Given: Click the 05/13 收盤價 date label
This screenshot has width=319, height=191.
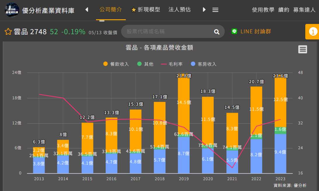Looking at the screenshot, I should [103, 32].
